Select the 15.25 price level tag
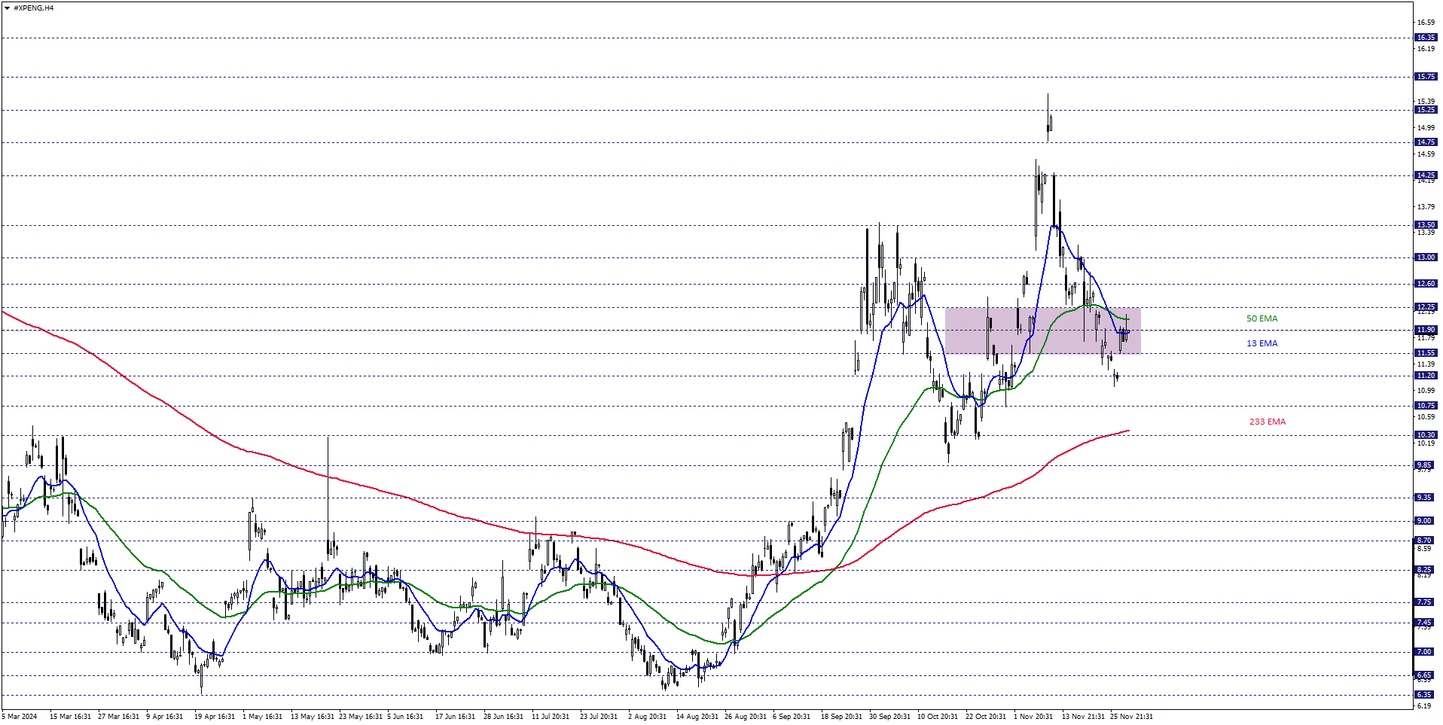This screenshot has width=1443, height=725. pyautogui.click(x=1426, y=110)
